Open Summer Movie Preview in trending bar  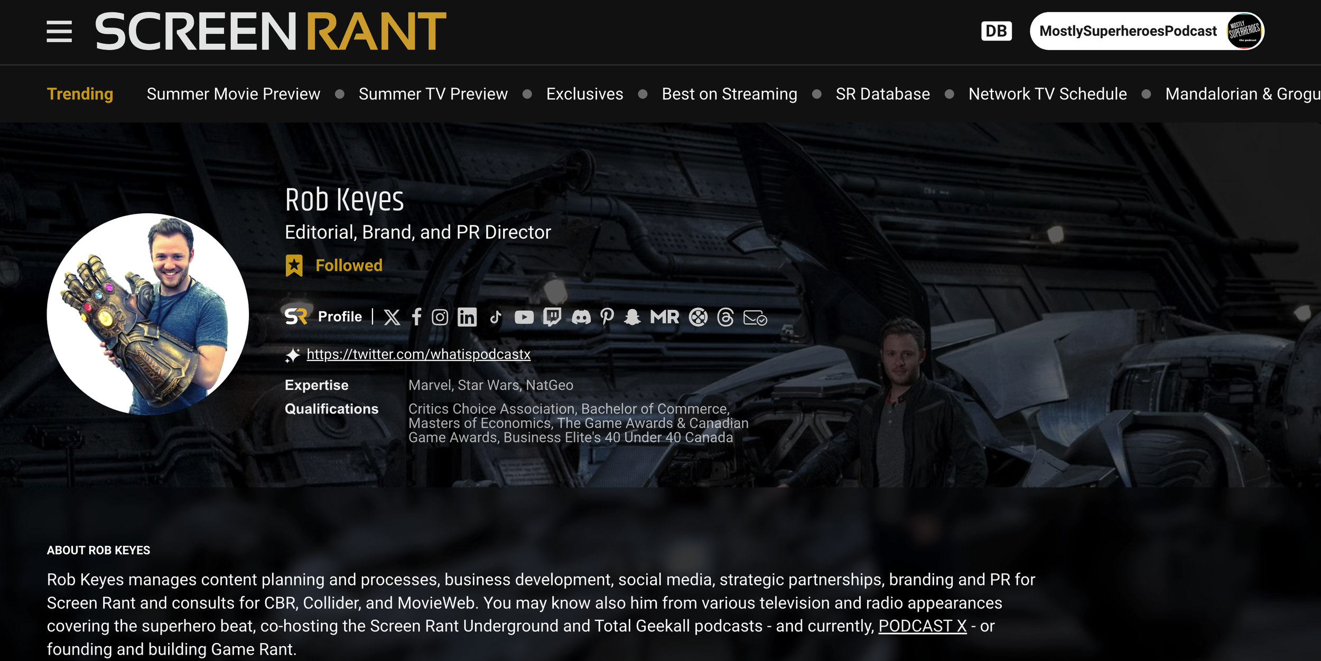(x=234, y=94)
